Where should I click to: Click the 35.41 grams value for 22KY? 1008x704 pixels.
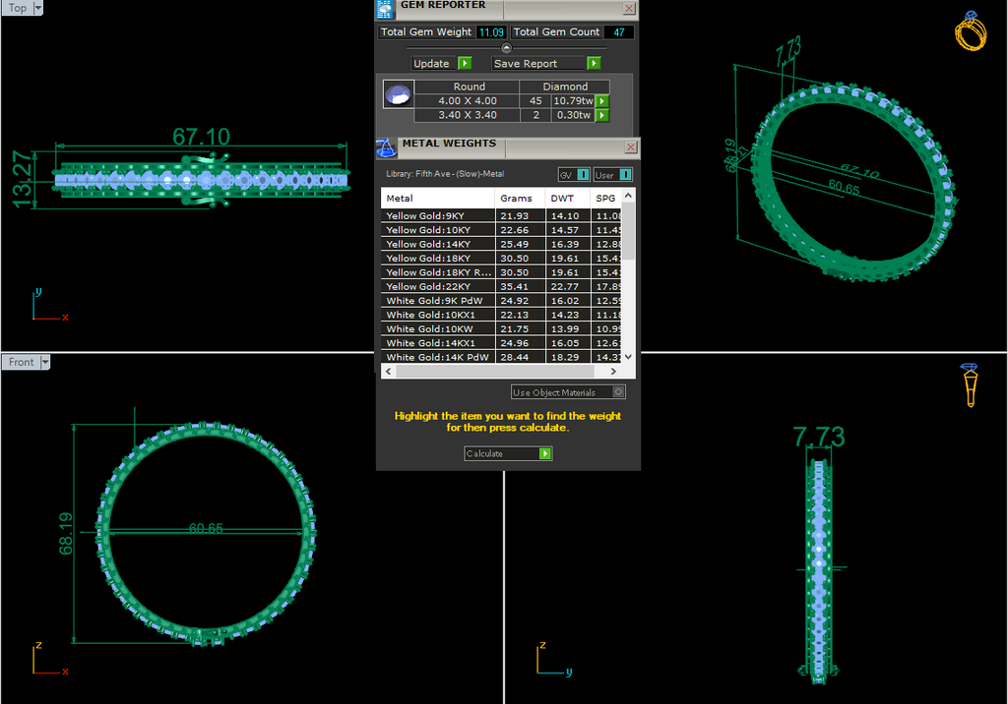point(514,286)
